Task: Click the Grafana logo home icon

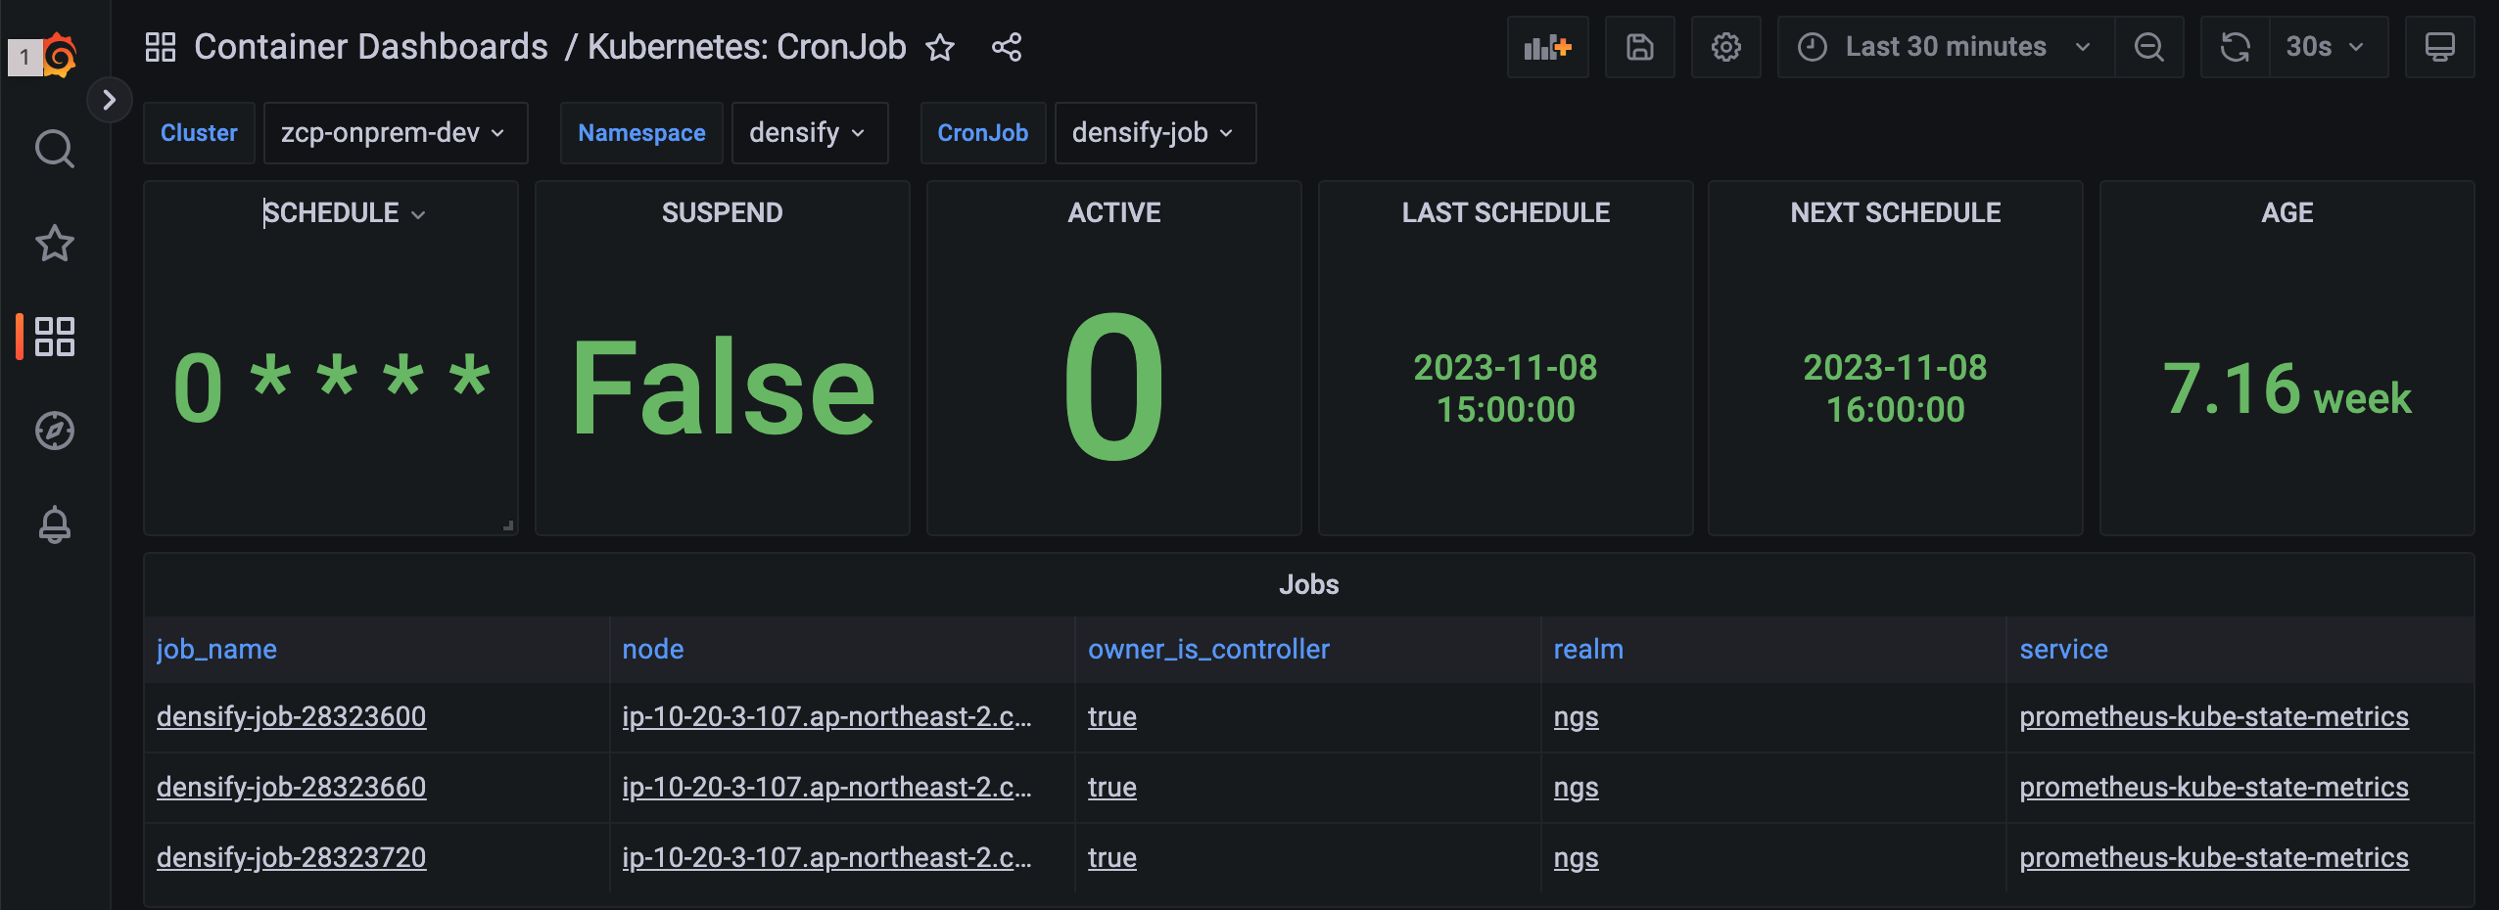Action: tap(59, 55)
